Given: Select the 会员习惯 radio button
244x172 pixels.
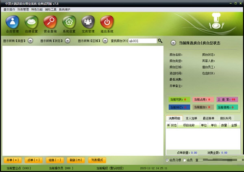Looking at the screenshot, I should [167, 160].
